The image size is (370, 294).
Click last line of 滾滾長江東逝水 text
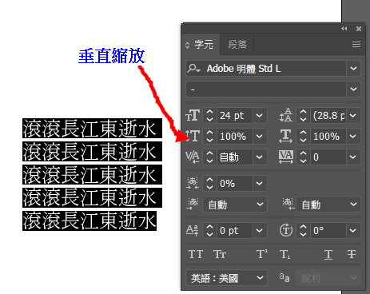90,220
